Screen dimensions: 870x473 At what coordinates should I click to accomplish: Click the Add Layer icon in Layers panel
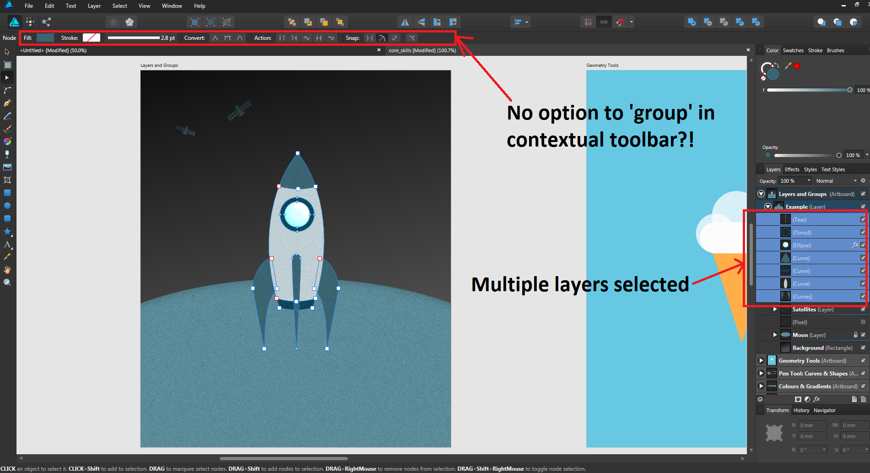[x=854, y=399]
